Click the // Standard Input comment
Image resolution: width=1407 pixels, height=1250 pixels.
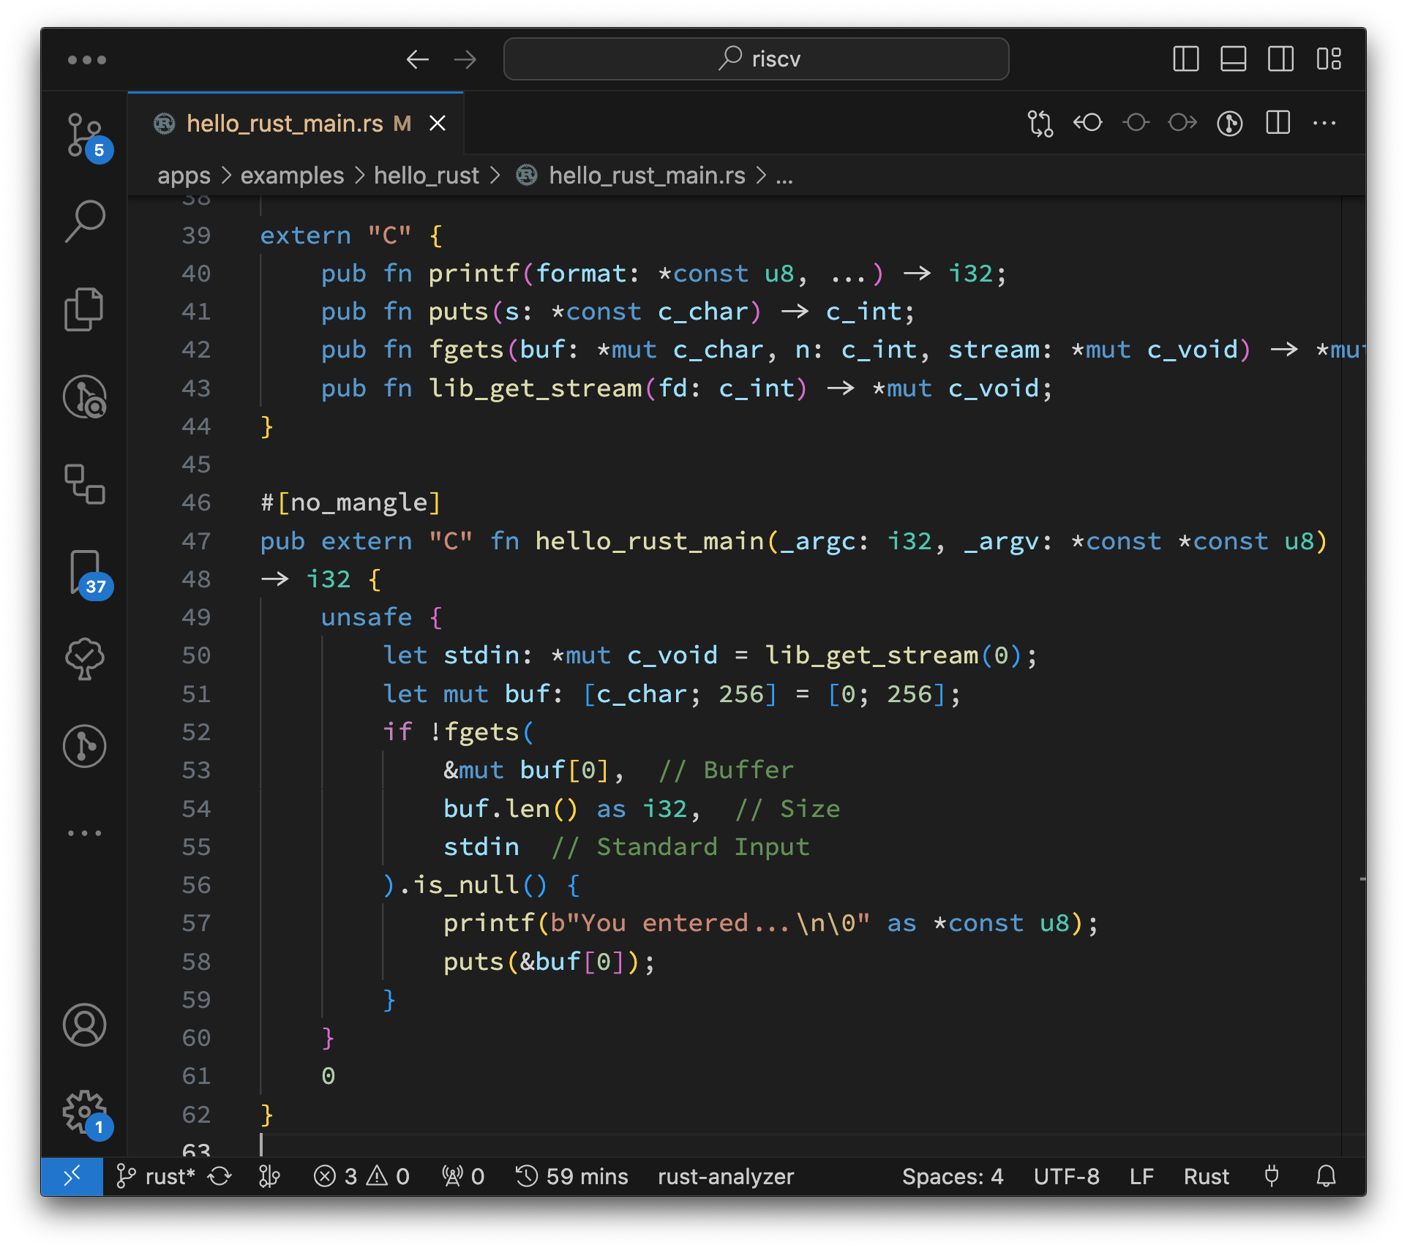[x=680, y=847]
